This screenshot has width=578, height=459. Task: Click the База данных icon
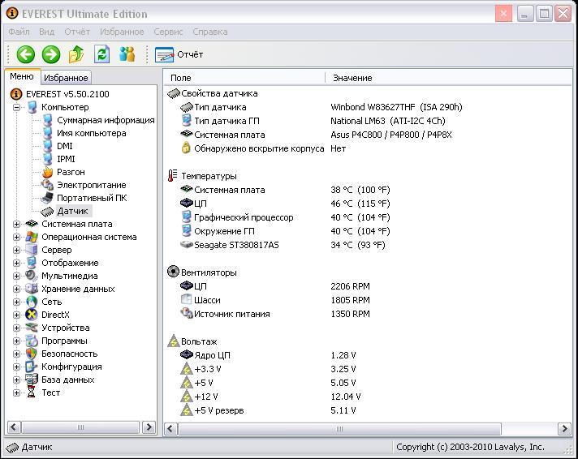click(x=32, y=380)
